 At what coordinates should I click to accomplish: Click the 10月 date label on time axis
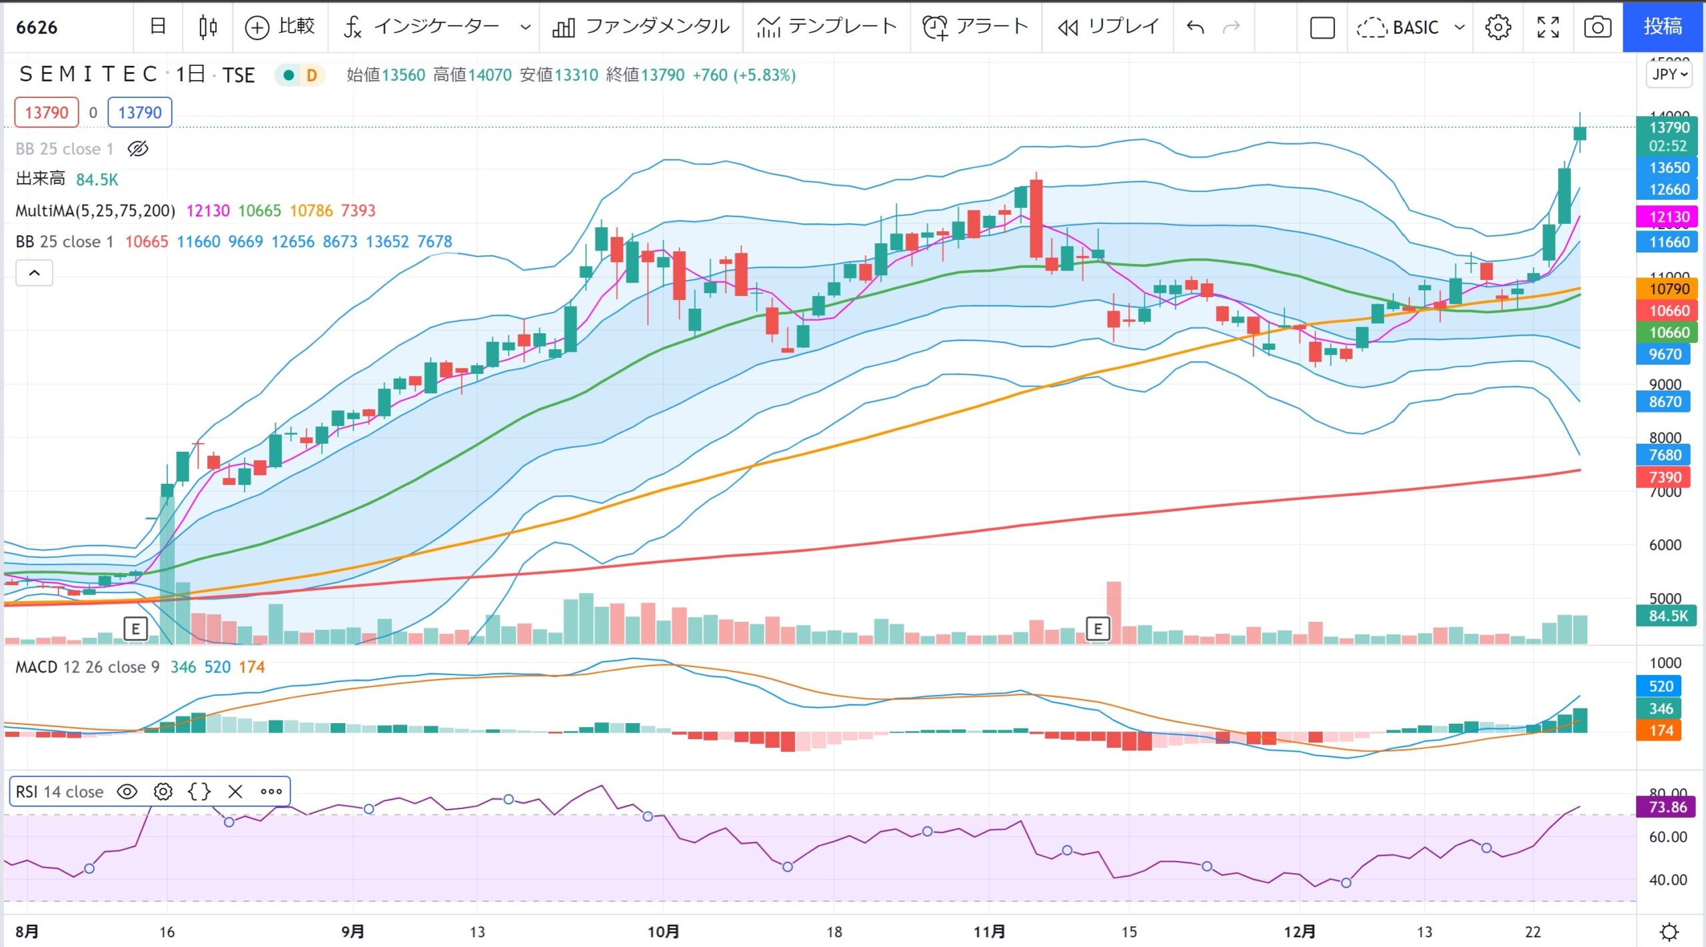click(663, 931)
